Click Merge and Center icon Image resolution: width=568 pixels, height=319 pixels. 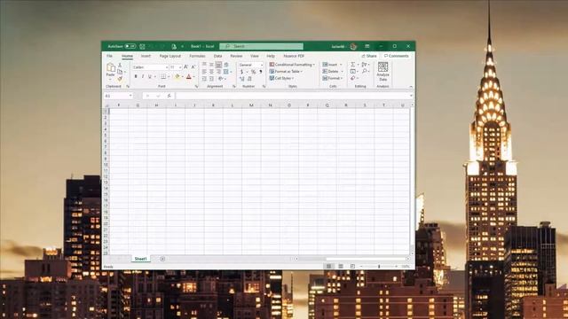[x=226, y=72]
